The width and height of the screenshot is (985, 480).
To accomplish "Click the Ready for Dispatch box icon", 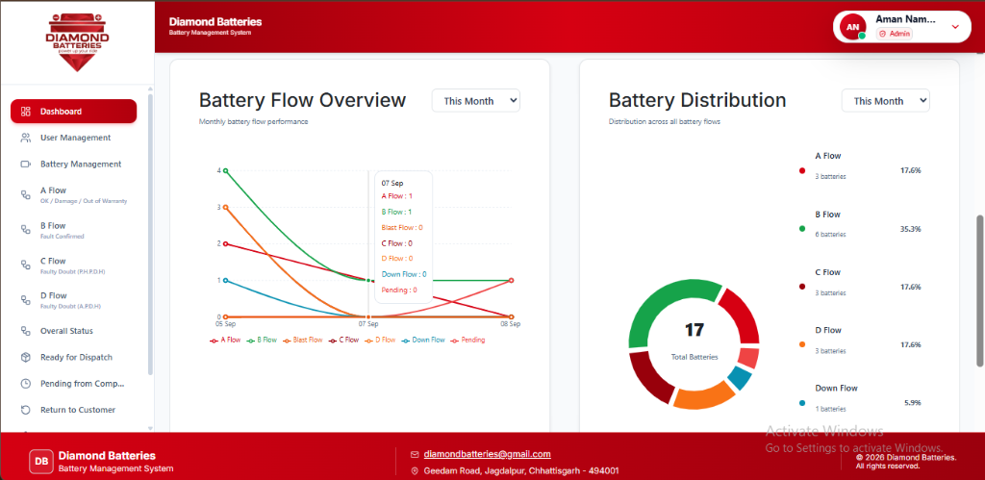I will (26, 357).
